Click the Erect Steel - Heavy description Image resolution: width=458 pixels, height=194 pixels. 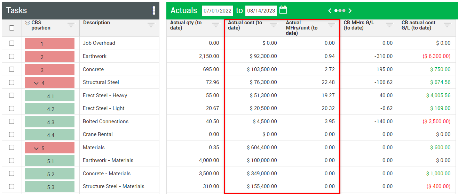105,95
